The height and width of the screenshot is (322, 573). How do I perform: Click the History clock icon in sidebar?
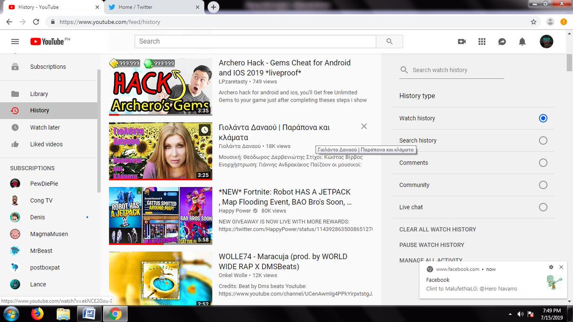click(x=15, y=110)
